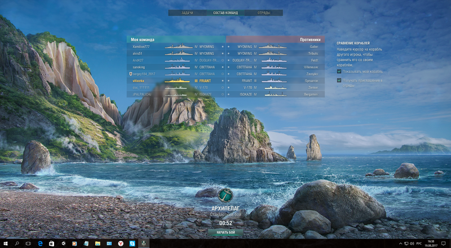Click vitixorka's yellow Friant ship silhouette
Image resolution: width=451 pixels, height=248 pixels.
(177, 81)
